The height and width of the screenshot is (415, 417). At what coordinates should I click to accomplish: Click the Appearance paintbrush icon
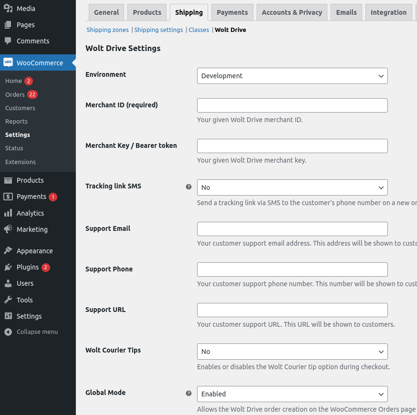(x=8, y=251)
